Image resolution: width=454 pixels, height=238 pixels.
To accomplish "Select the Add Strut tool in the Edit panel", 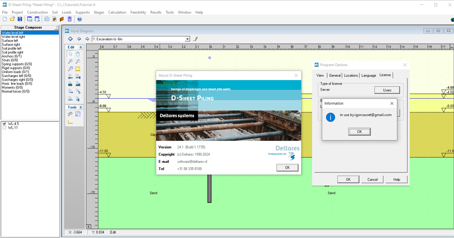I will pyautogui.click(x=78, y=77).
